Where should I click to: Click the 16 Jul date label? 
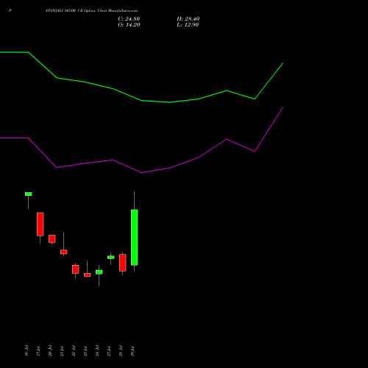(26, 350)
